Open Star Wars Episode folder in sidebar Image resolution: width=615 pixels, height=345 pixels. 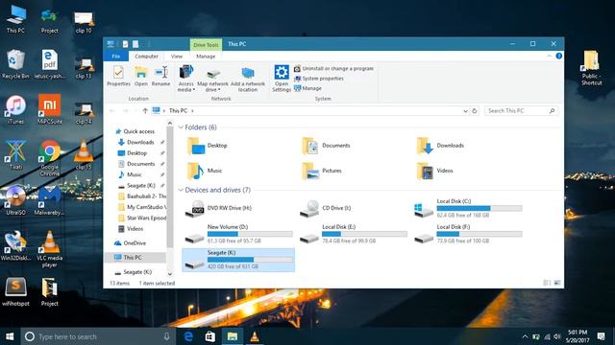coord(142,218)
